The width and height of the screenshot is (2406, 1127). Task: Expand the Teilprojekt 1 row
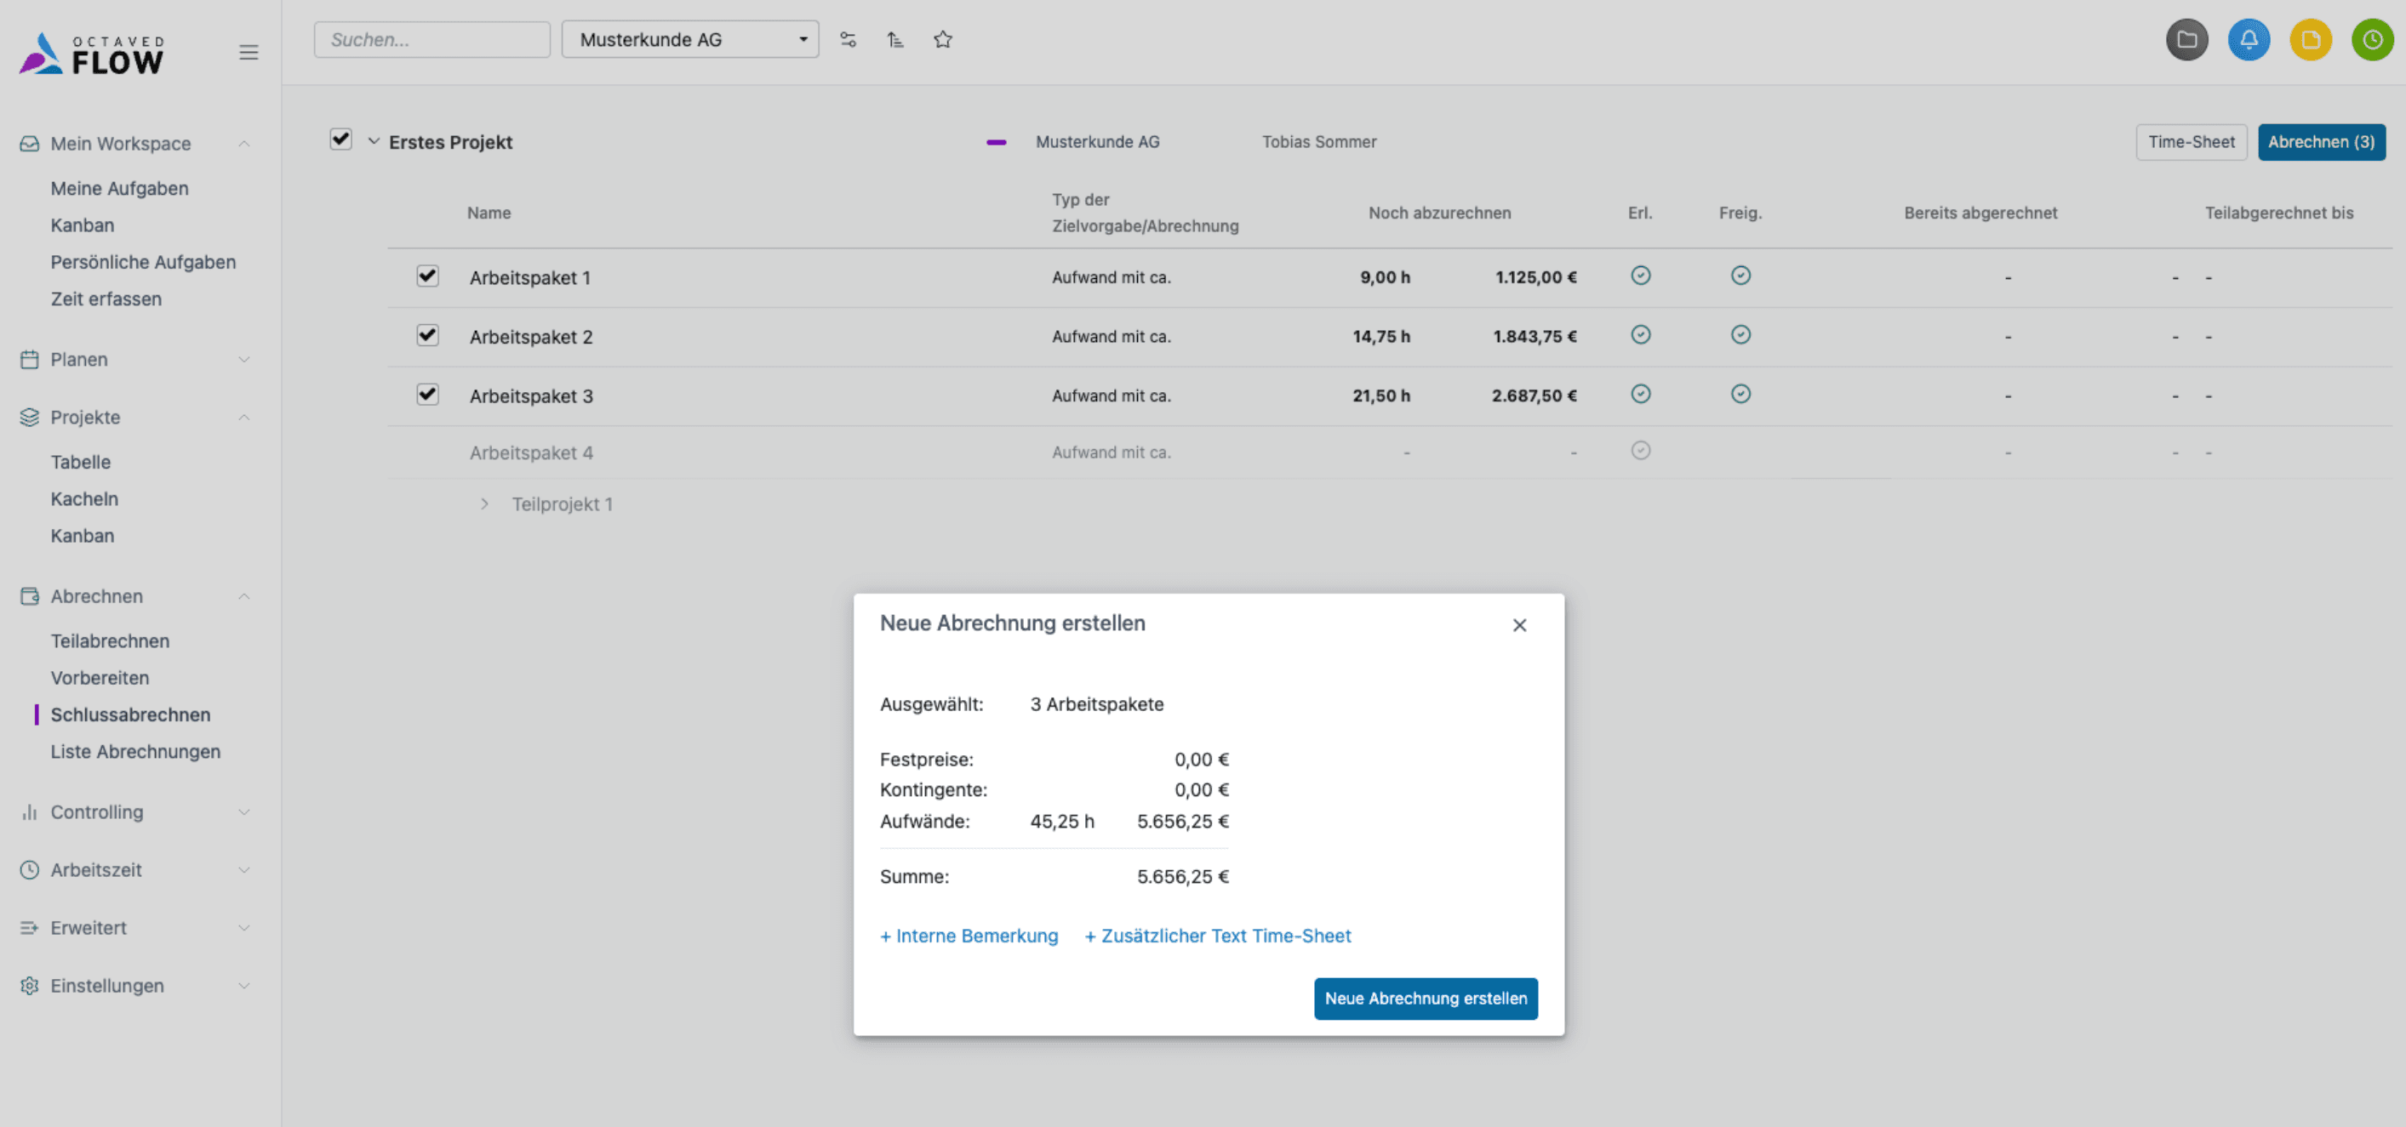coord(483,504)
